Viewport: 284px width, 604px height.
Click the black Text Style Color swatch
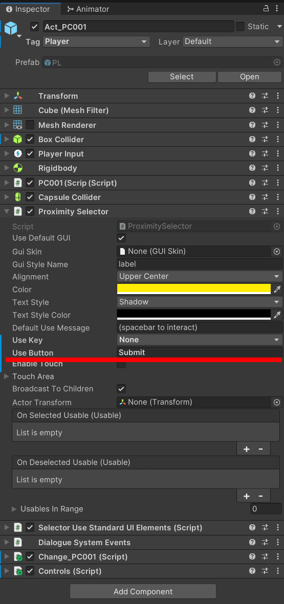tap(194, 315)
